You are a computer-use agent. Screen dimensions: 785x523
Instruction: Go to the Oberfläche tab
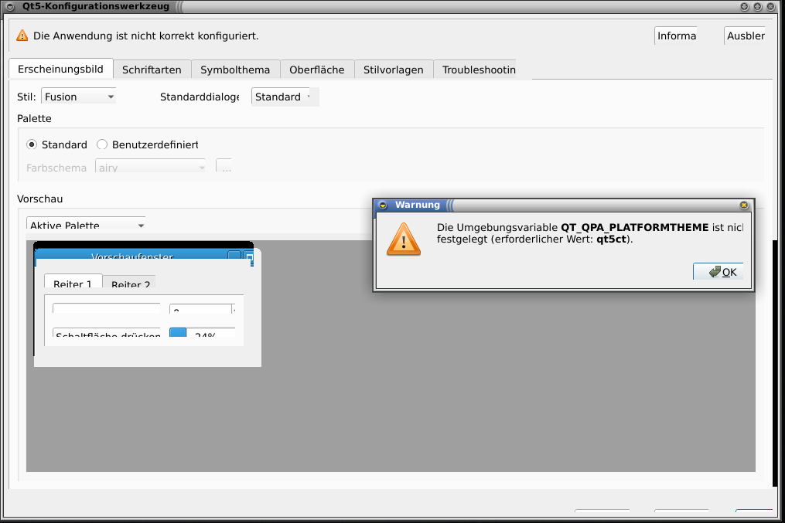(x=316, y=70)
